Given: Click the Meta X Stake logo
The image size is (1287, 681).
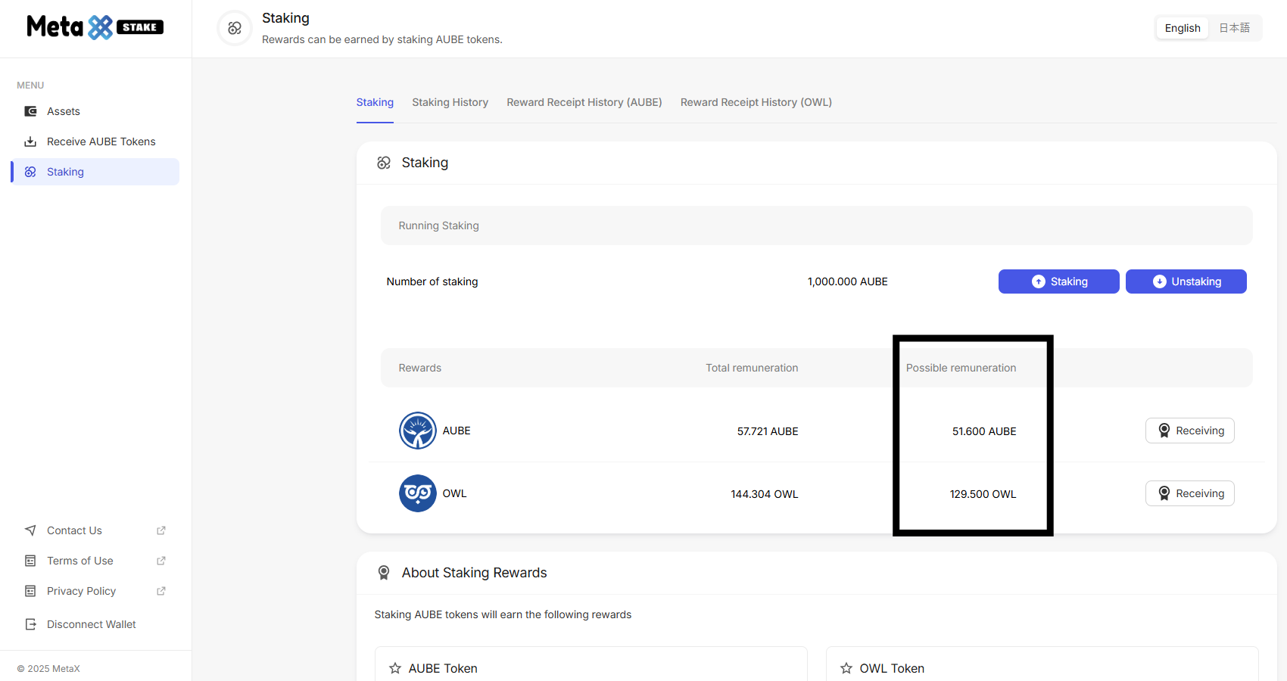Looking at the screenshot, I should coord(95,27).
